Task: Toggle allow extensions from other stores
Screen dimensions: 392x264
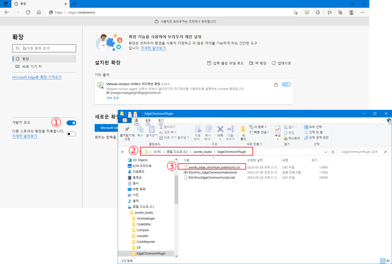Action: pyautogui.click(x=71, y=134)
